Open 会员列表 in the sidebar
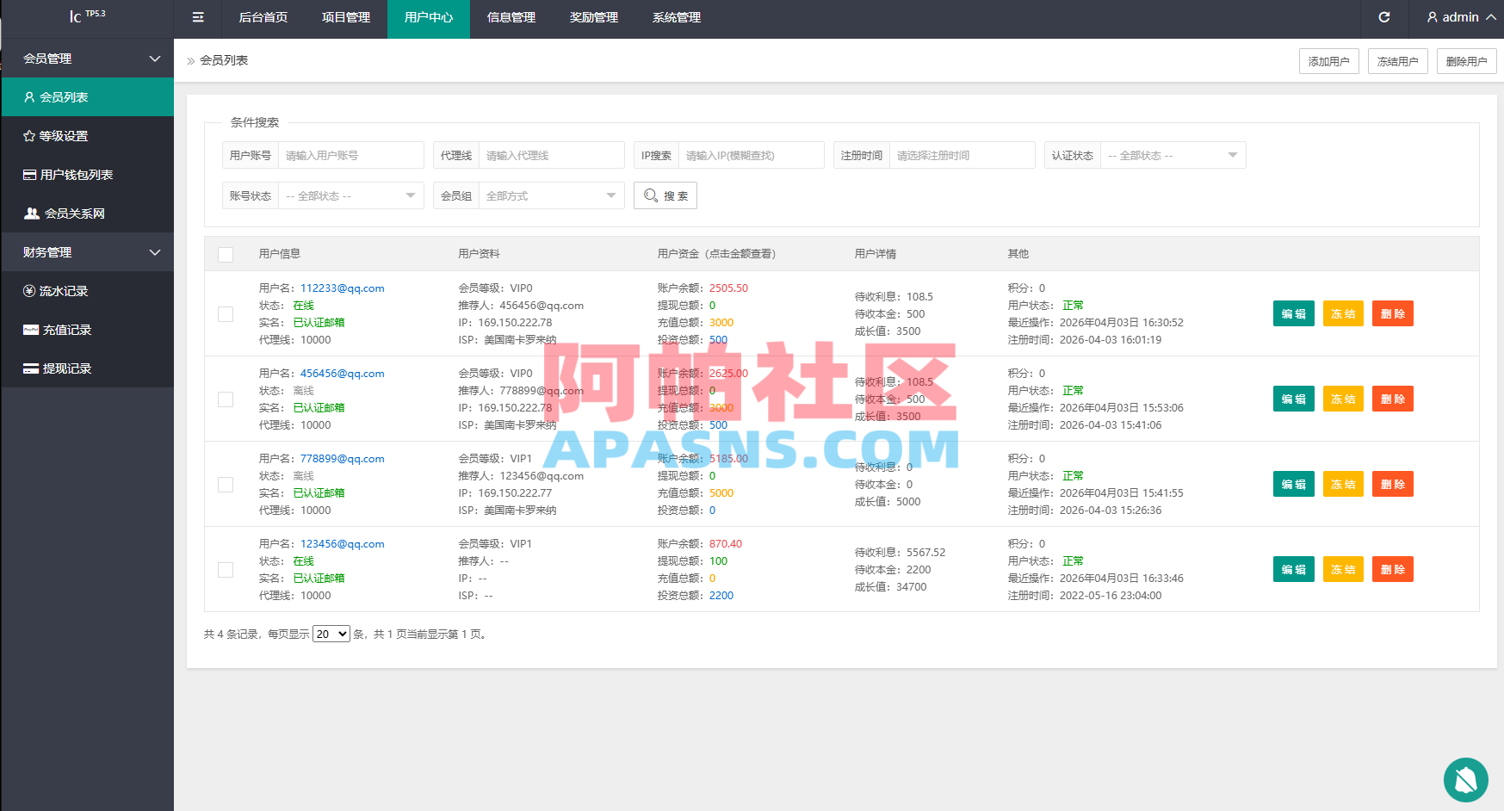The image size is (1504, 811). (x=87, y=97)
